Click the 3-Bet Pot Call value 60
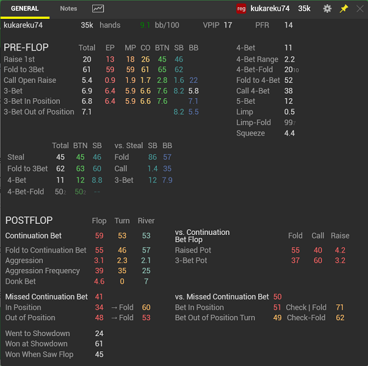 [x=318, y=260]
